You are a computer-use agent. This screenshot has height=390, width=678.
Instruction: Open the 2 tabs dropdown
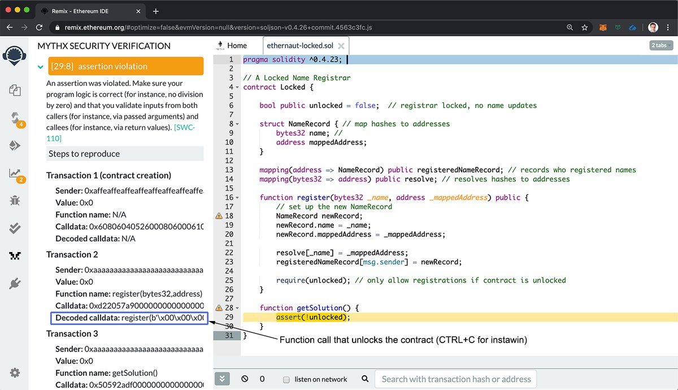tap(660, 45)
